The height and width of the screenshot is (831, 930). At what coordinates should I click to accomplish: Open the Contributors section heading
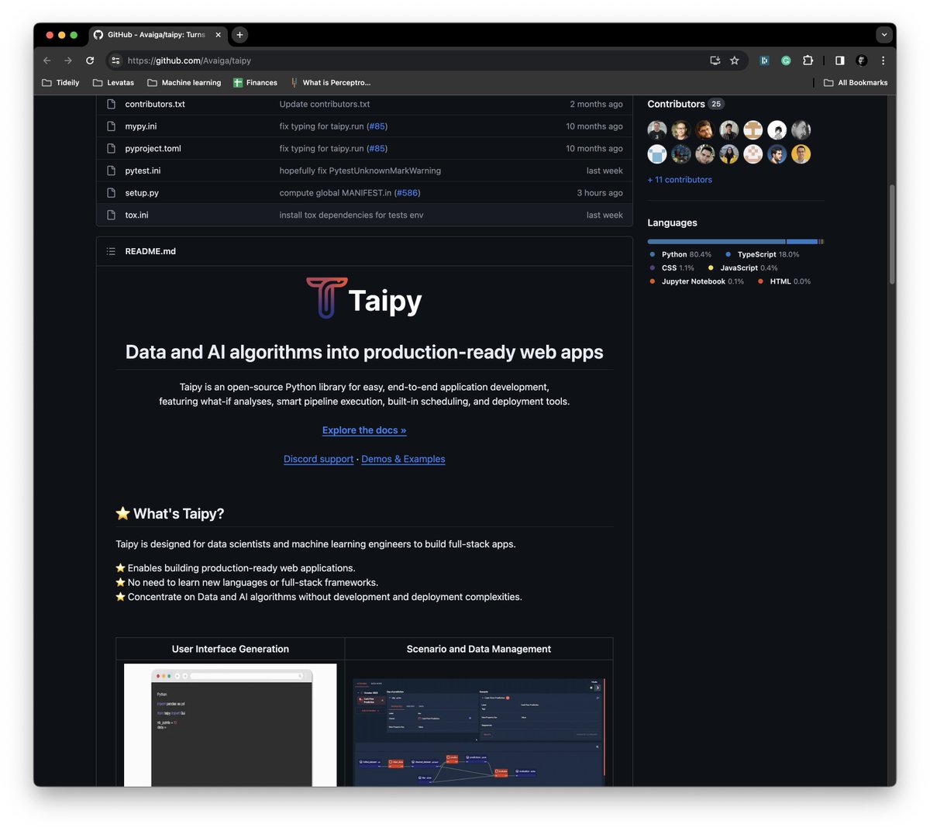676,104
